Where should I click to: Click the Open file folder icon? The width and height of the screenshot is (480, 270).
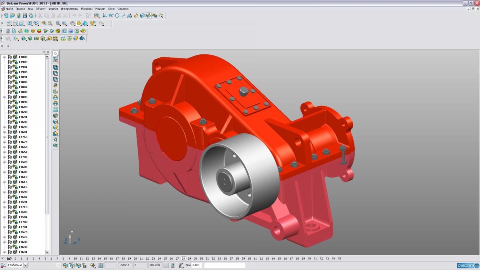(12, 15)
